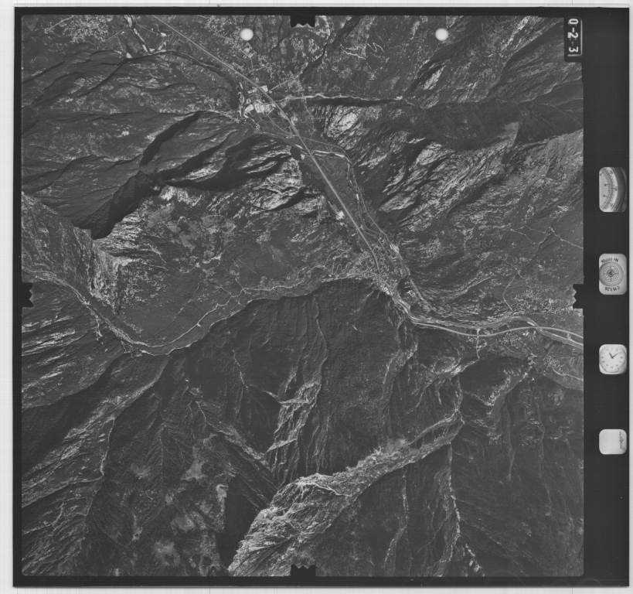Click the frame number label 0-2-3
Image resolution: width=633 pixels, height=594 pixels.
pos(573,39)
